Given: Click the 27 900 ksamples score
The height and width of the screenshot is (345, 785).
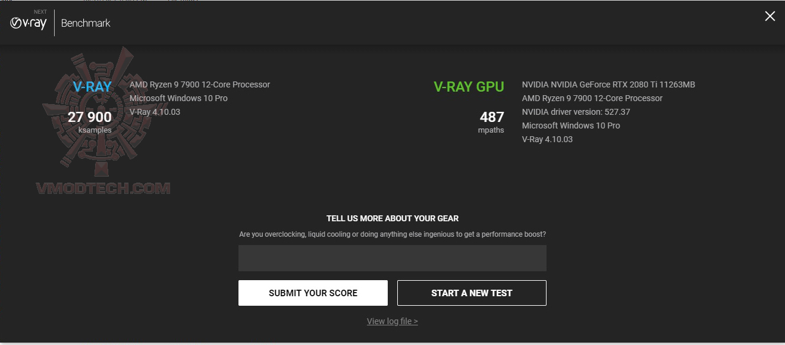Looking at the screenshot, I should click(x=90, y=121).
